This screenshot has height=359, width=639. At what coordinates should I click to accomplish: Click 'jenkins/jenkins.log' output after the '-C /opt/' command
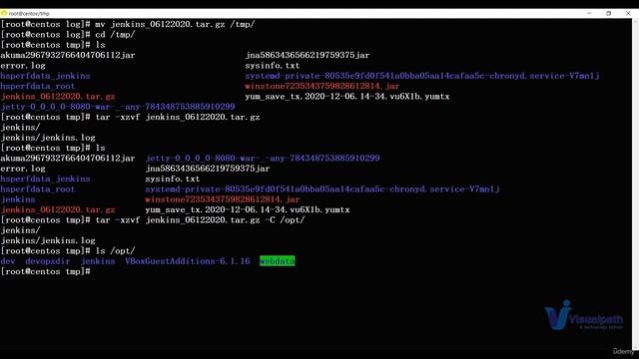point(48,241)
